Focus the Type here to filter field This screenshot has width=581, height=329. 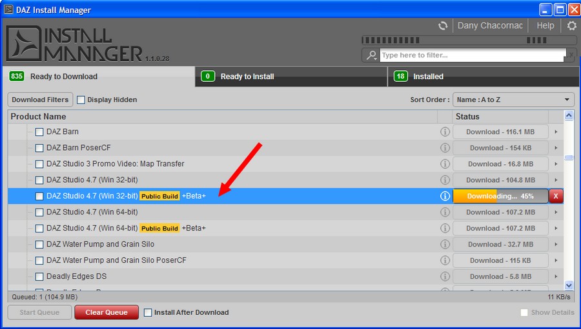(x=473, y=55)
